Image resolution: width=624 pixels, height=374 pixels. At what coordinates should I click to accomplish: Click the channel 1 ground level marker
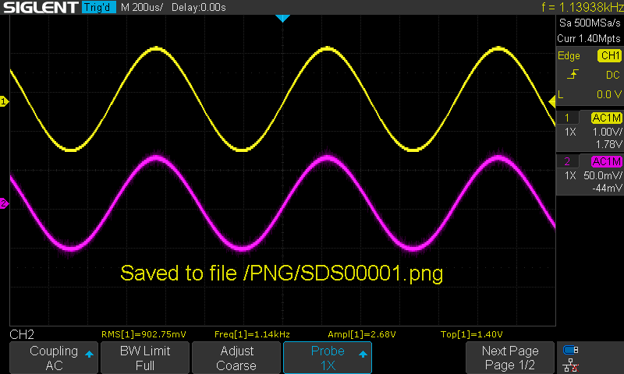(x=4, y=101)
